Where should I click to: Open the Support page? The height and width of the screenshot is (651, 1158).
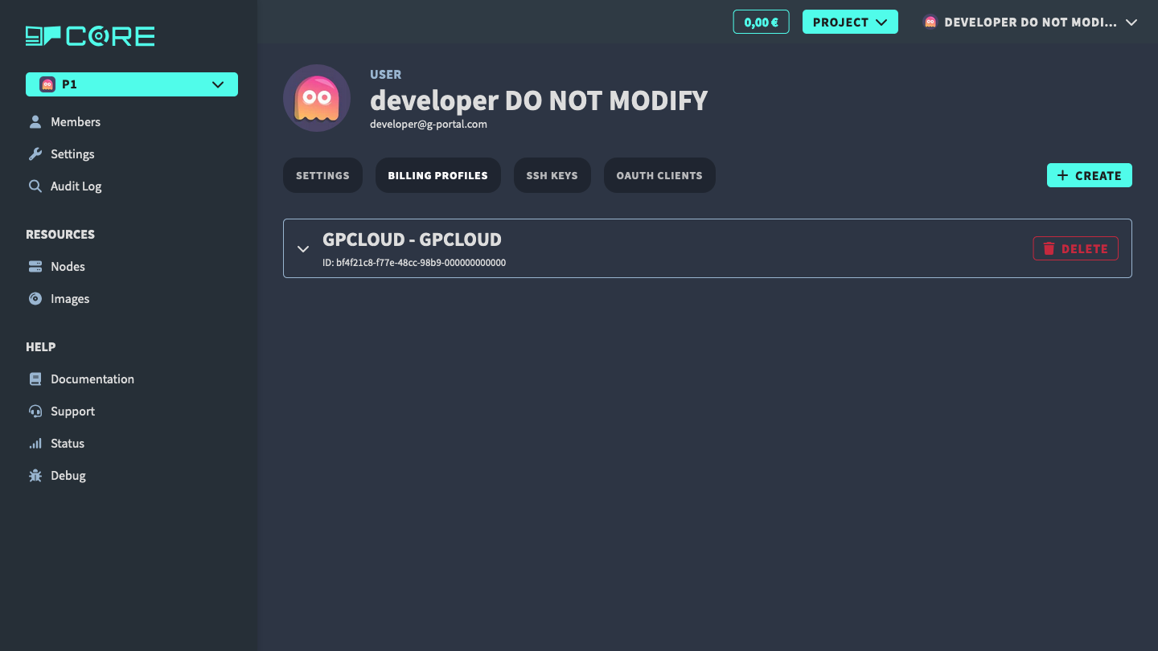[x=72, y=411]
